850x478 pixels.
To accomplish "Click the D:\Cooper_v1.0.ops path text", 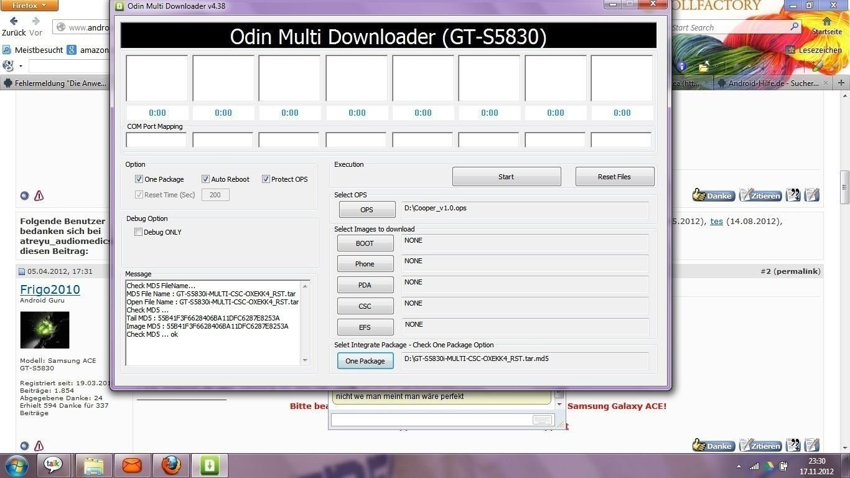I will 435,208.
